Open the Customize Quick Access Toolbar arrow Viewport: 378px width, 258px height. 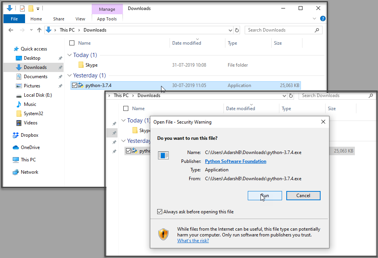(38, 9)
